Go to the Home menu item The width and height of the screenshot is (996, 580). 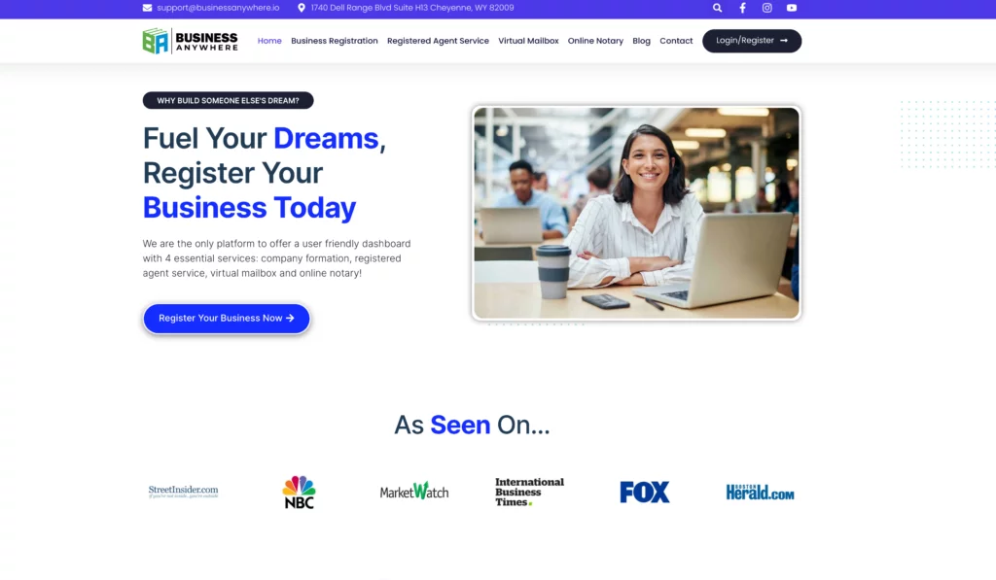pos(269,41)
